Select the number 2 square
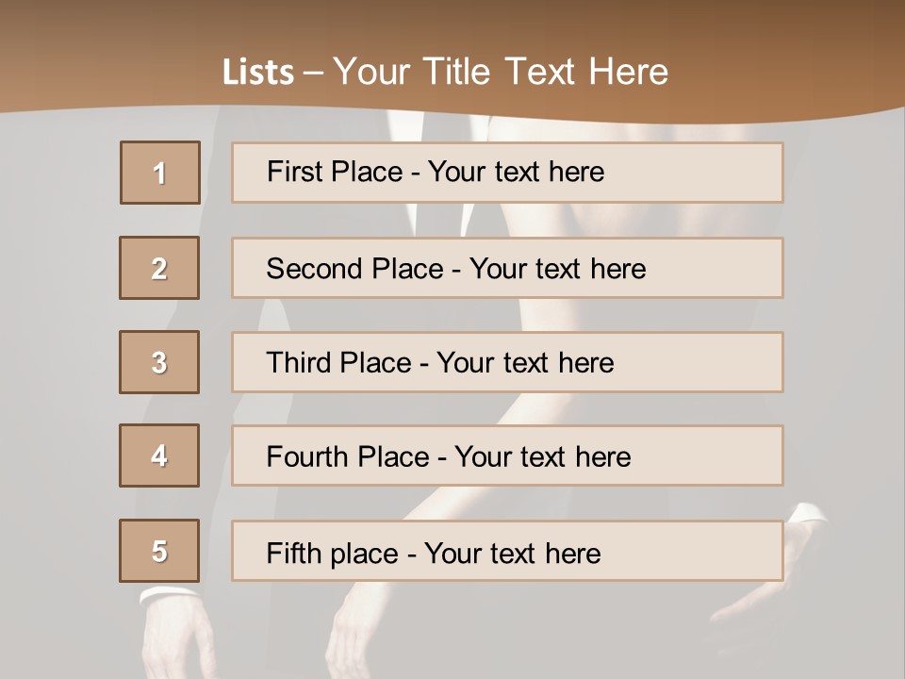The height and width of the screenshot is (679, 905). (159, 268)
